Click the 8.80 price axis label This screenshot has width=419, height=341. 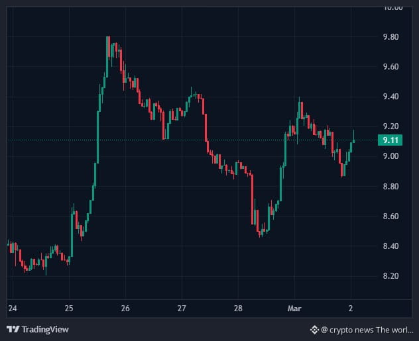click(390, 186)
